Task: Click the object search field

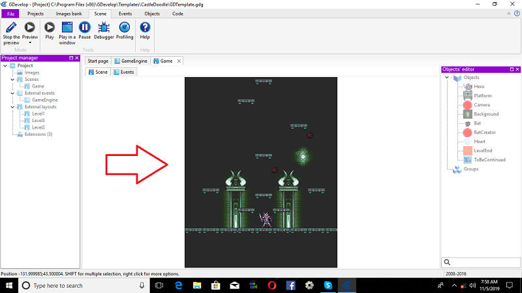Action: click(481, 262)
